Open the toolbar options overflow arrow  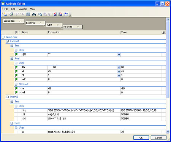(70, 16)
